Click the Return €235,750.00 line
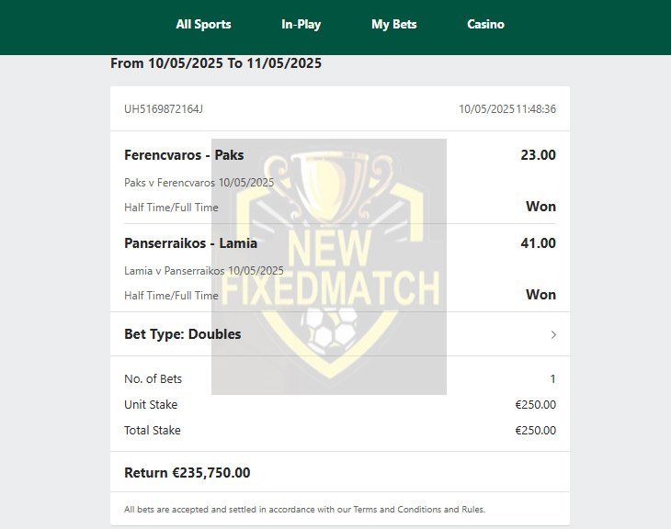This screenshot has width=671, height=529. pos(187,473)
